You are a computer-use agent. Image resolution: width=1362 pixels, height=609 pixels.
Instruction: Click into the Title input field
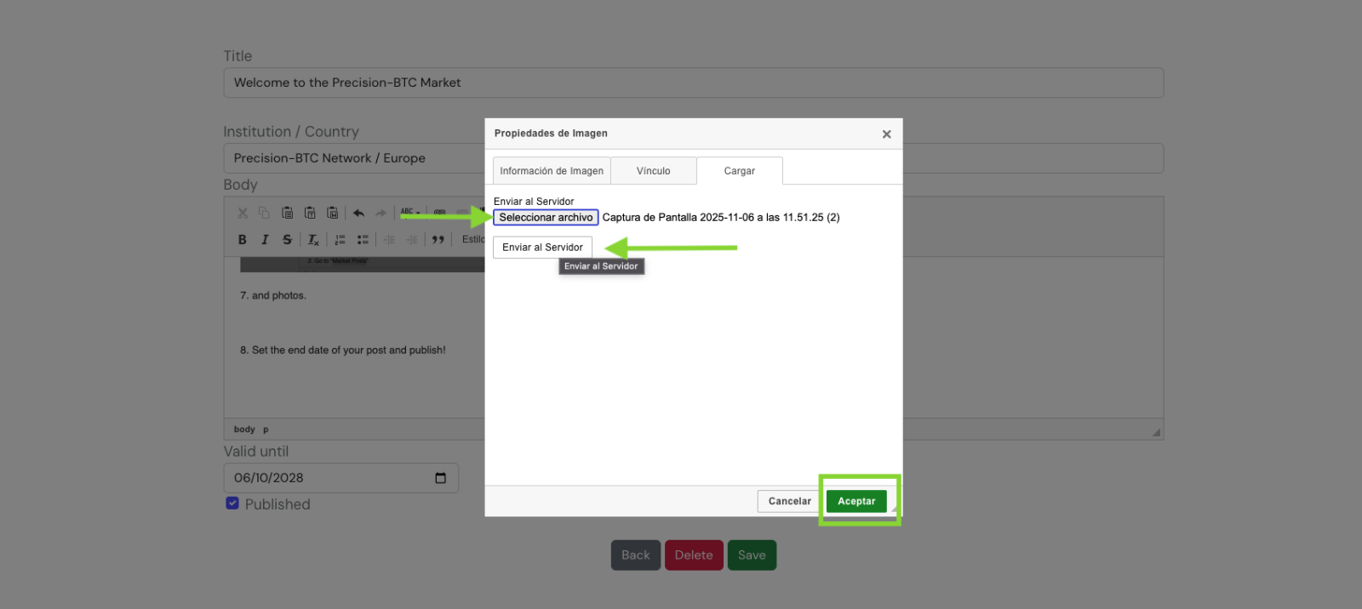(x=693, y=83)
